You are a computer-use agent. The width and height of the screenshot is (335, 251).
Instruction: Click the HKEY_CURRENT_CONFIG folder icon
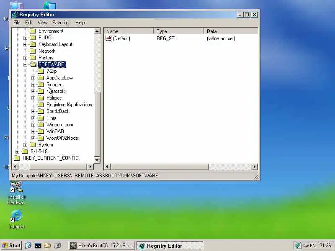[17, 158]
